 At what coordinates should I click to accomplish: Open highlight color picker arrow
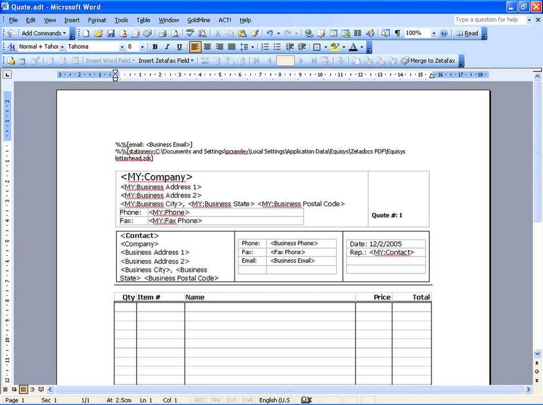click(x=344, y=47)
